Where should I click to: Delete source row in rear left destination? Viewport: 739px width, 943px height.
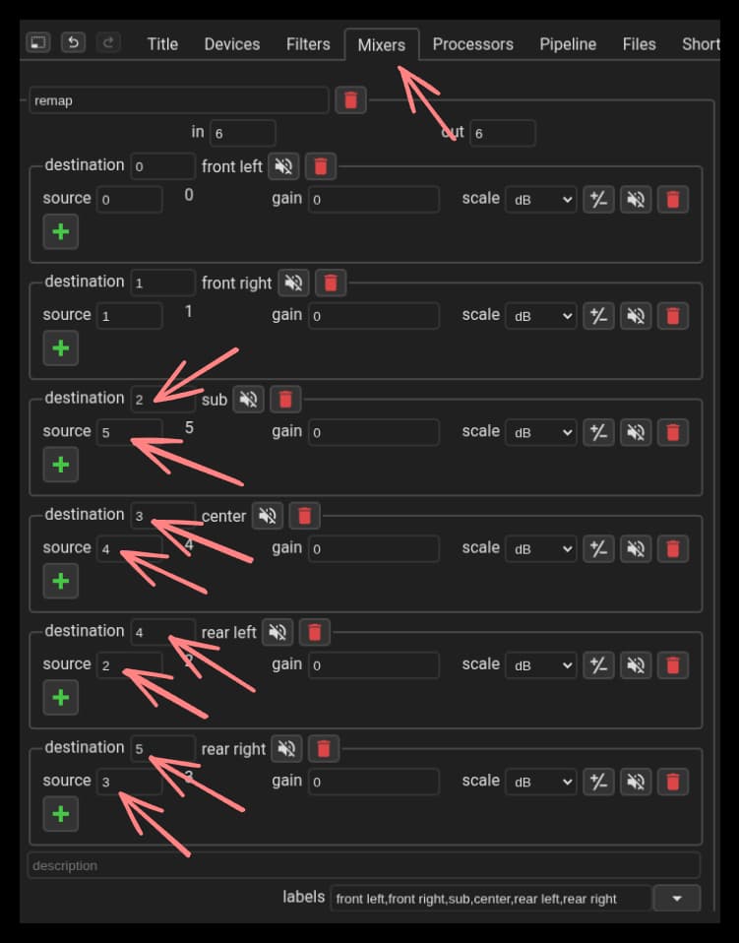click(672, 665)
